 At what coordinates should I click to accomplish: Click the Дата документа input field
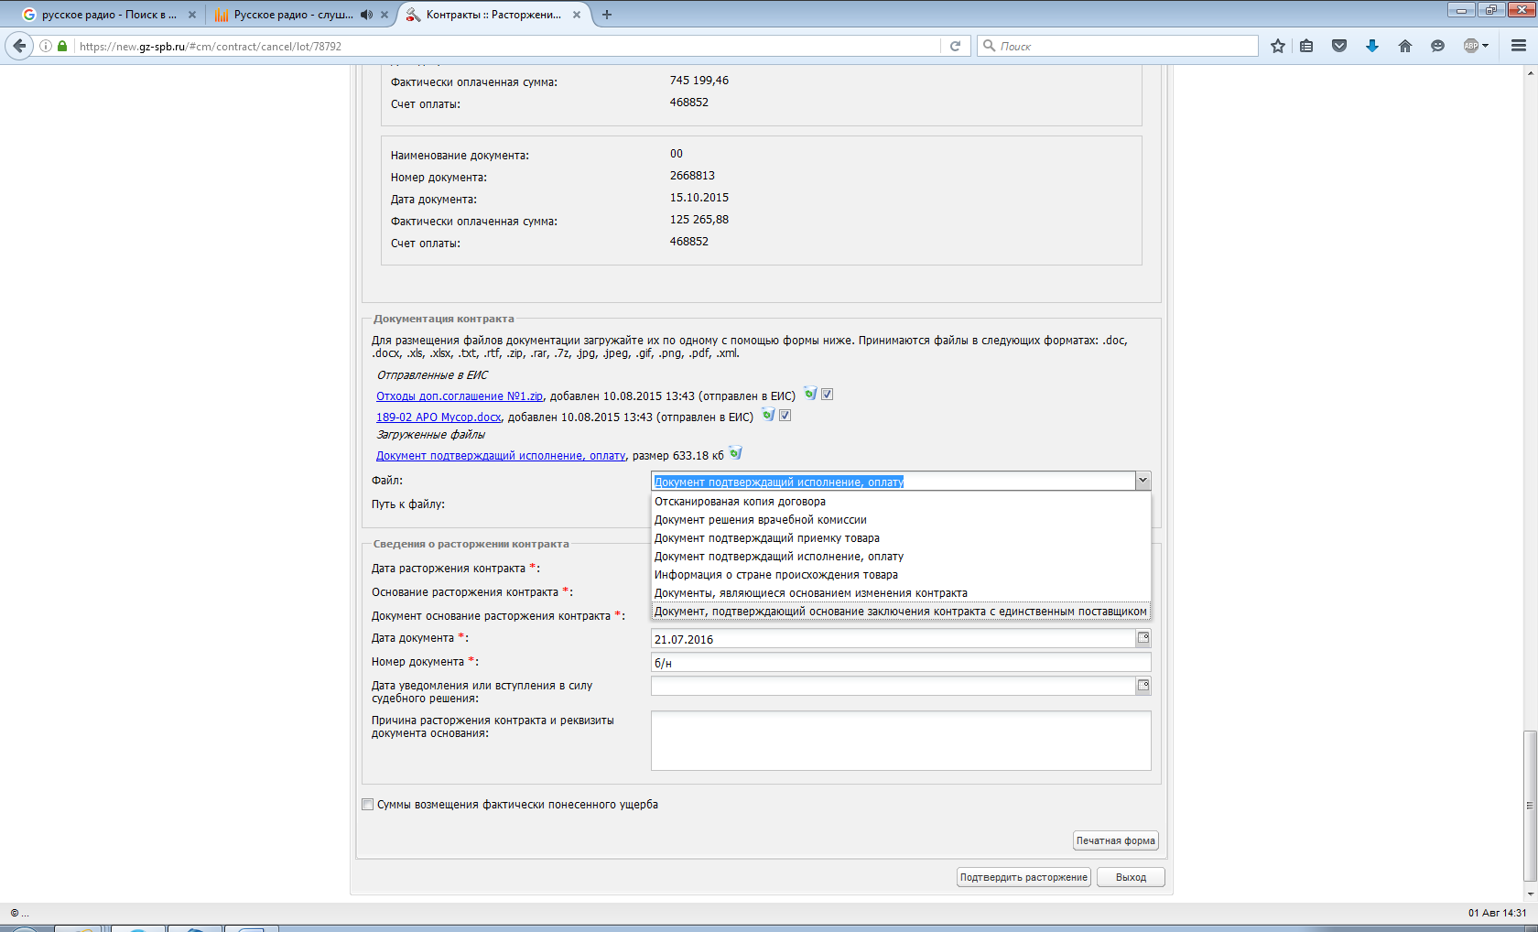pos(894,639)
